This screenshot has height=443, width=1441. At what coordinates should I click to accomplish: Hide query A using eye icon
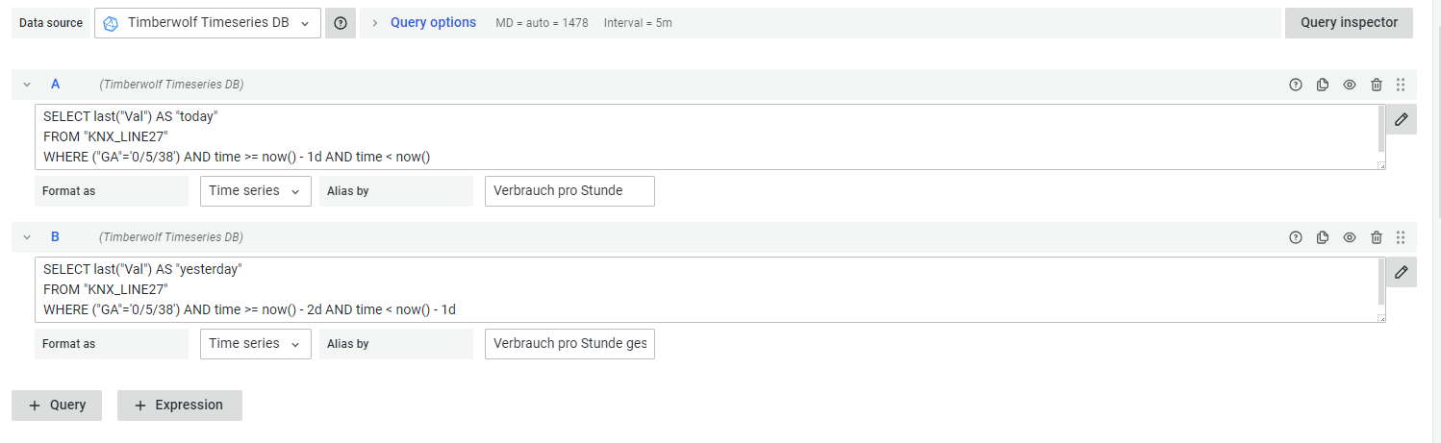point(1350,85)
